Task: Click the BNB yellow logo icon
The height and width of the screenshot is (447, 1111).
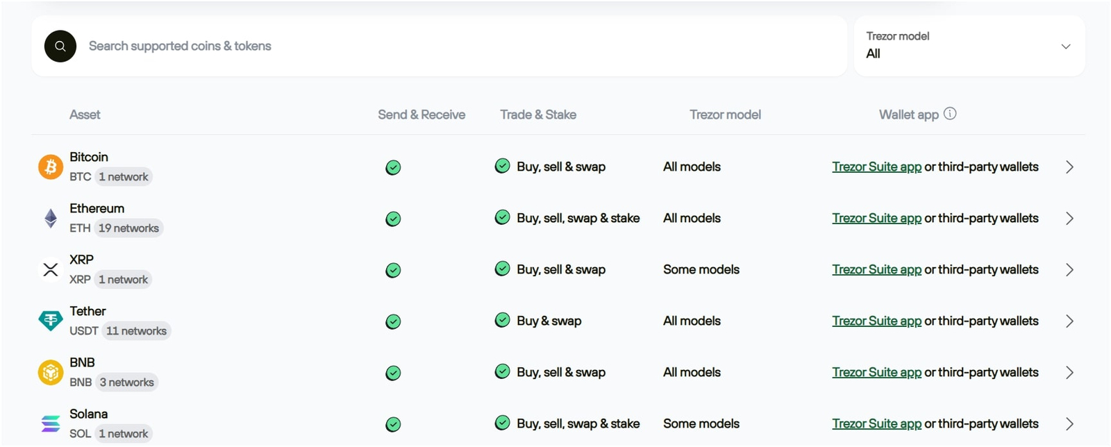Action: pyautogui.click(x=51, y=373)
